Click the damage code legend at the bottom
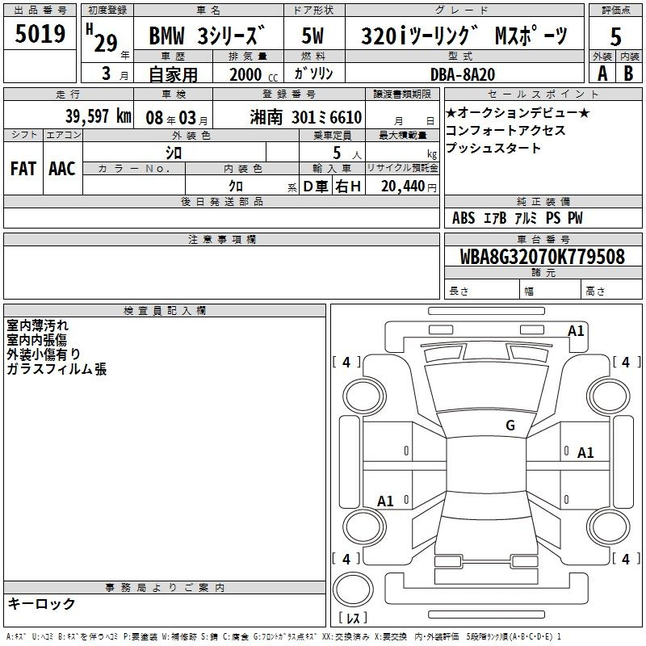Viewport: 646px width, 646px height. (283, 637)
